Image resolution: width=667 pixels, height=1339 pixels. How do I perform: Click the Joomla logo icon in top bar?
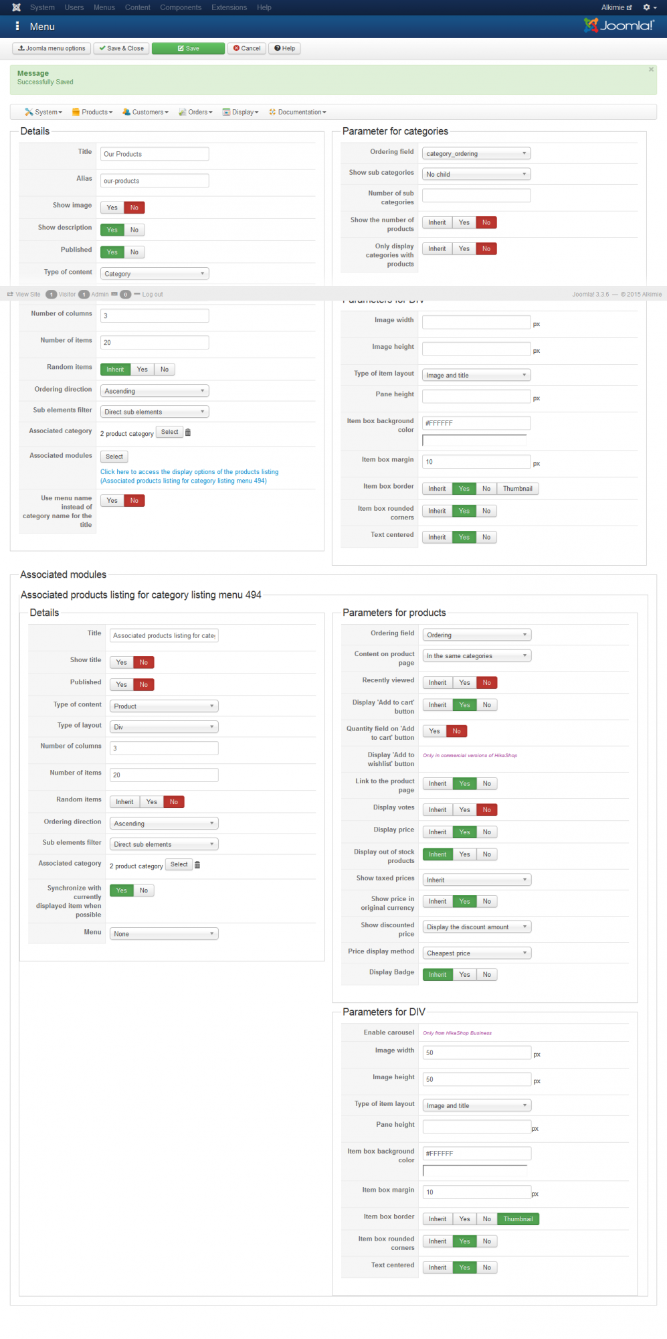pyautogui.click(x=17, y=7)
